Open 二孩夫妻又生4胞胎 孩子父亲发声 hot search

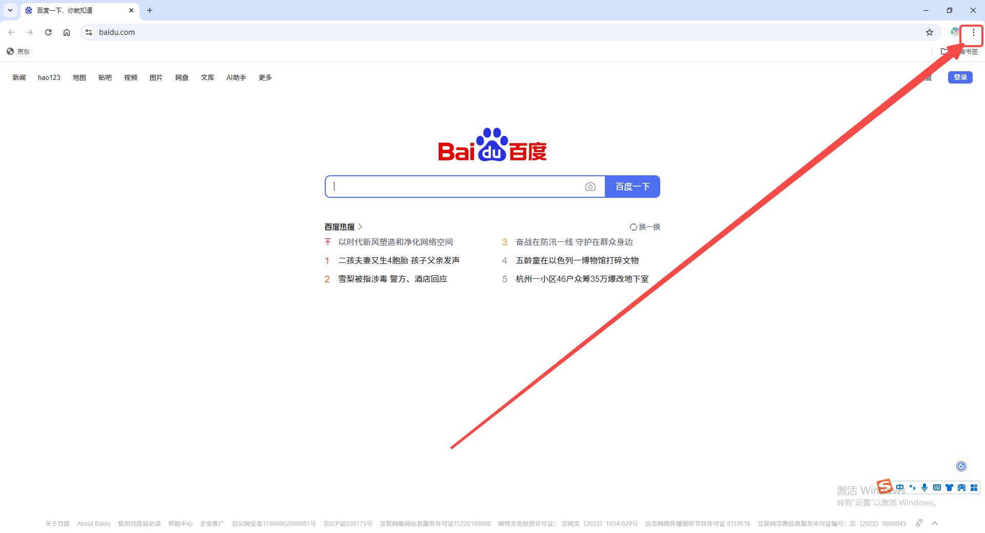click(x=399, y=260)
